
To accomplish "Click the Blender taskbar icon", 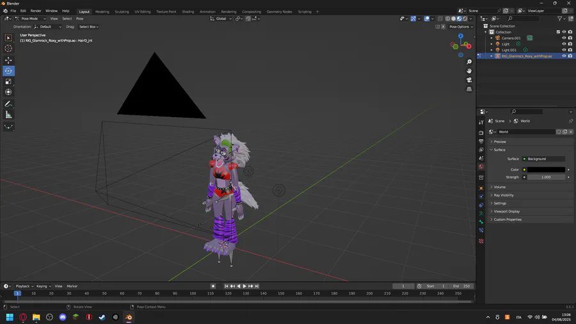I will 129,317.
